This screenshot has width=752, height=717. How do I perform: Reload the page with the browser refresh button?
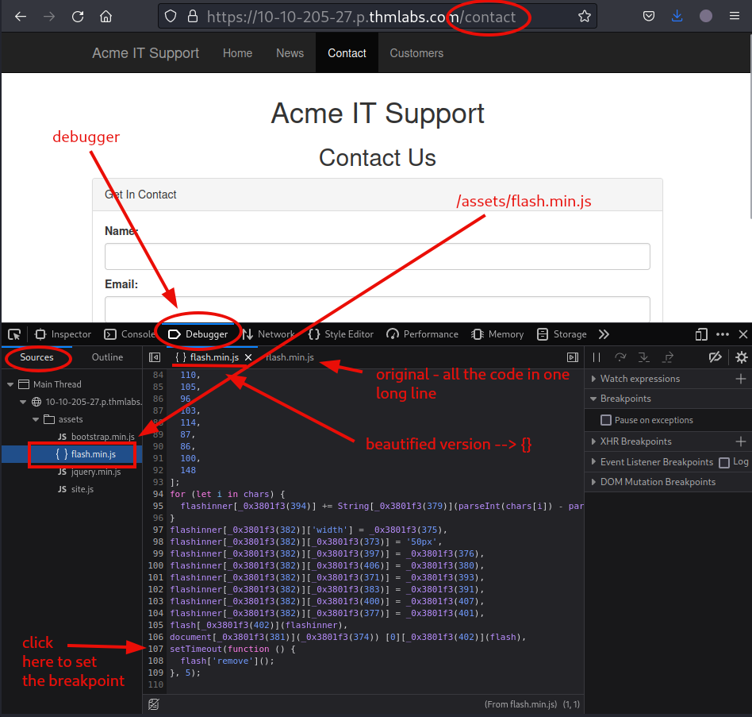pos(78,16)
